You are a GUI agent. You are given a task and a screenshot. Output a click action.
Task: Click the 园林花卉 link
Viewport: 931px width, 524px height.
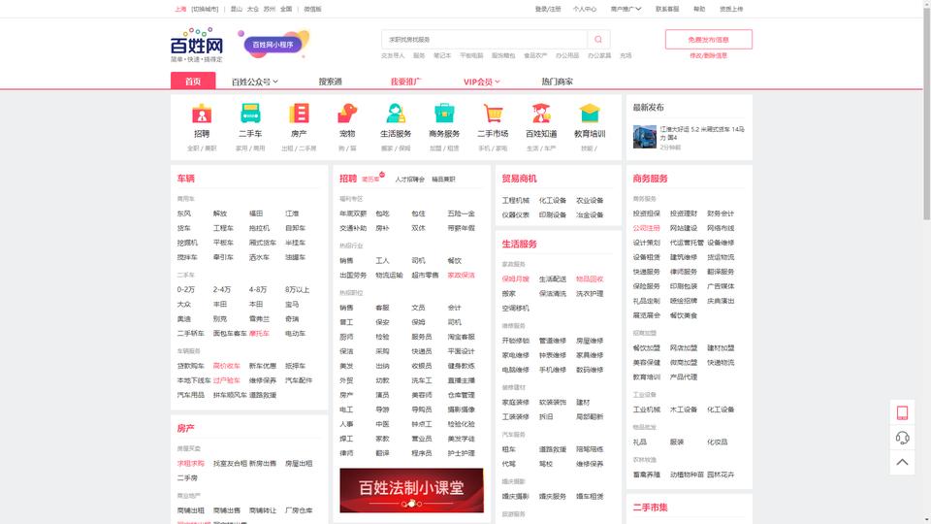click(721, 475)
